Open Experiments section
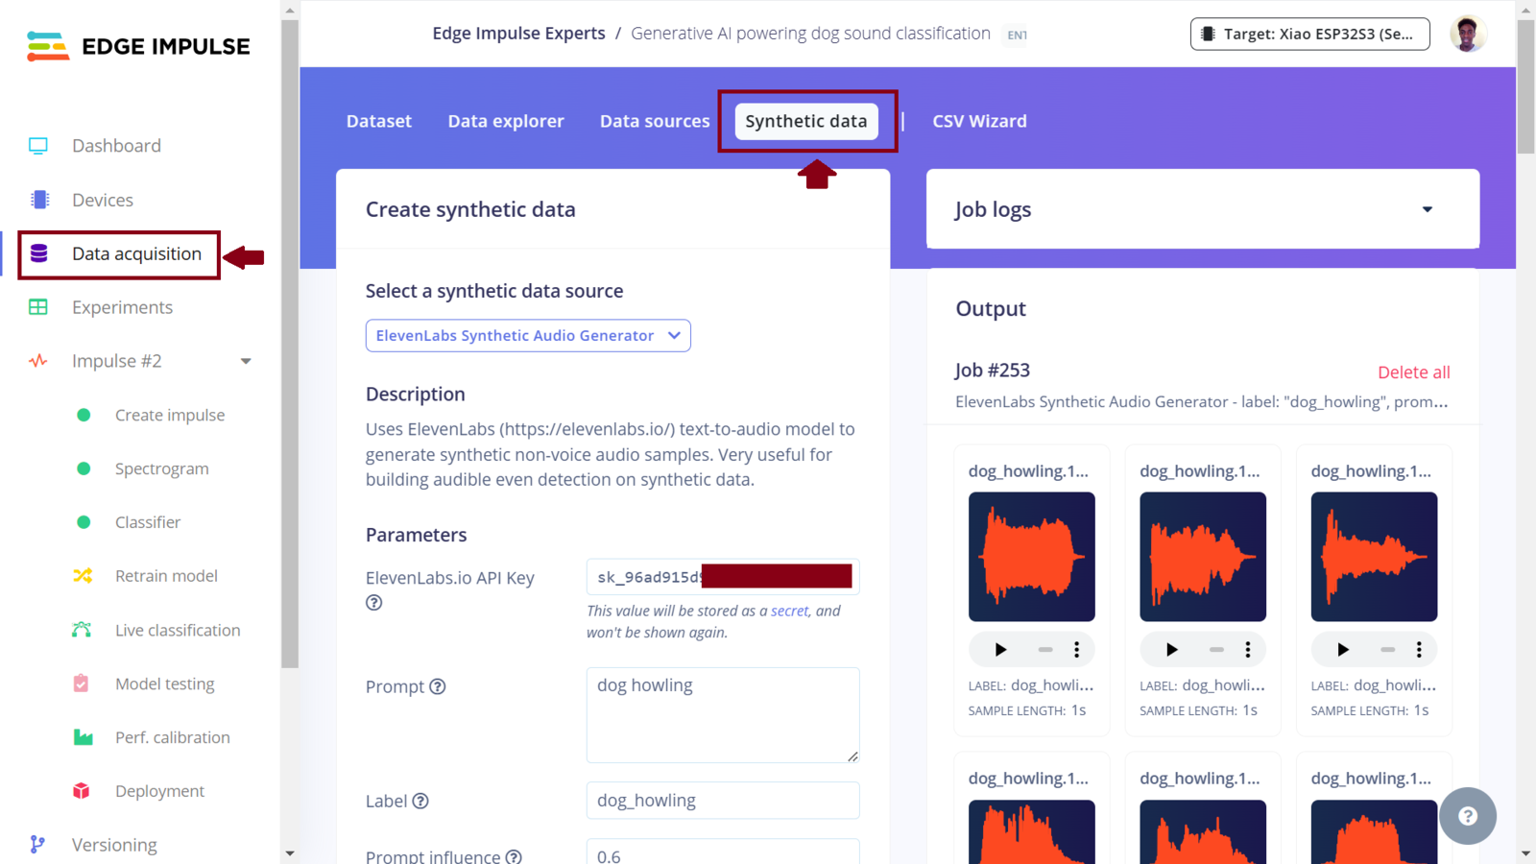Screen dimensions: 1536x864 click(x=122, y=307)
